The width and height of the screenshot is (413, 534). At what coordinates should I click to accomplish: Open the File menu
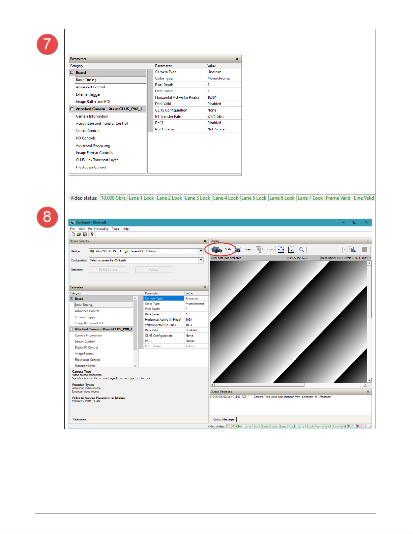click(x=72, y=229)
